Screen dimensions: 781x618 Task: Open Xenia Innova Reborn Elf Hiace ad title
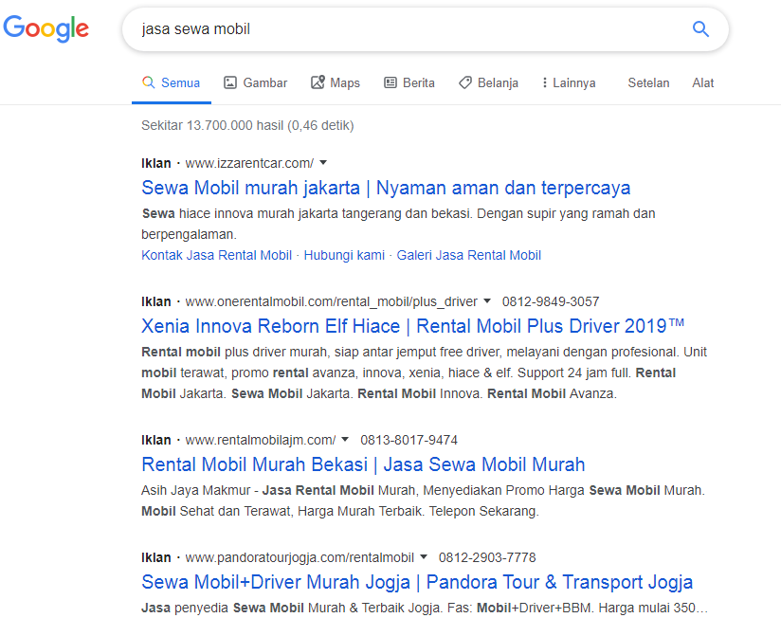pyautogui.click(x=413, y=326)
